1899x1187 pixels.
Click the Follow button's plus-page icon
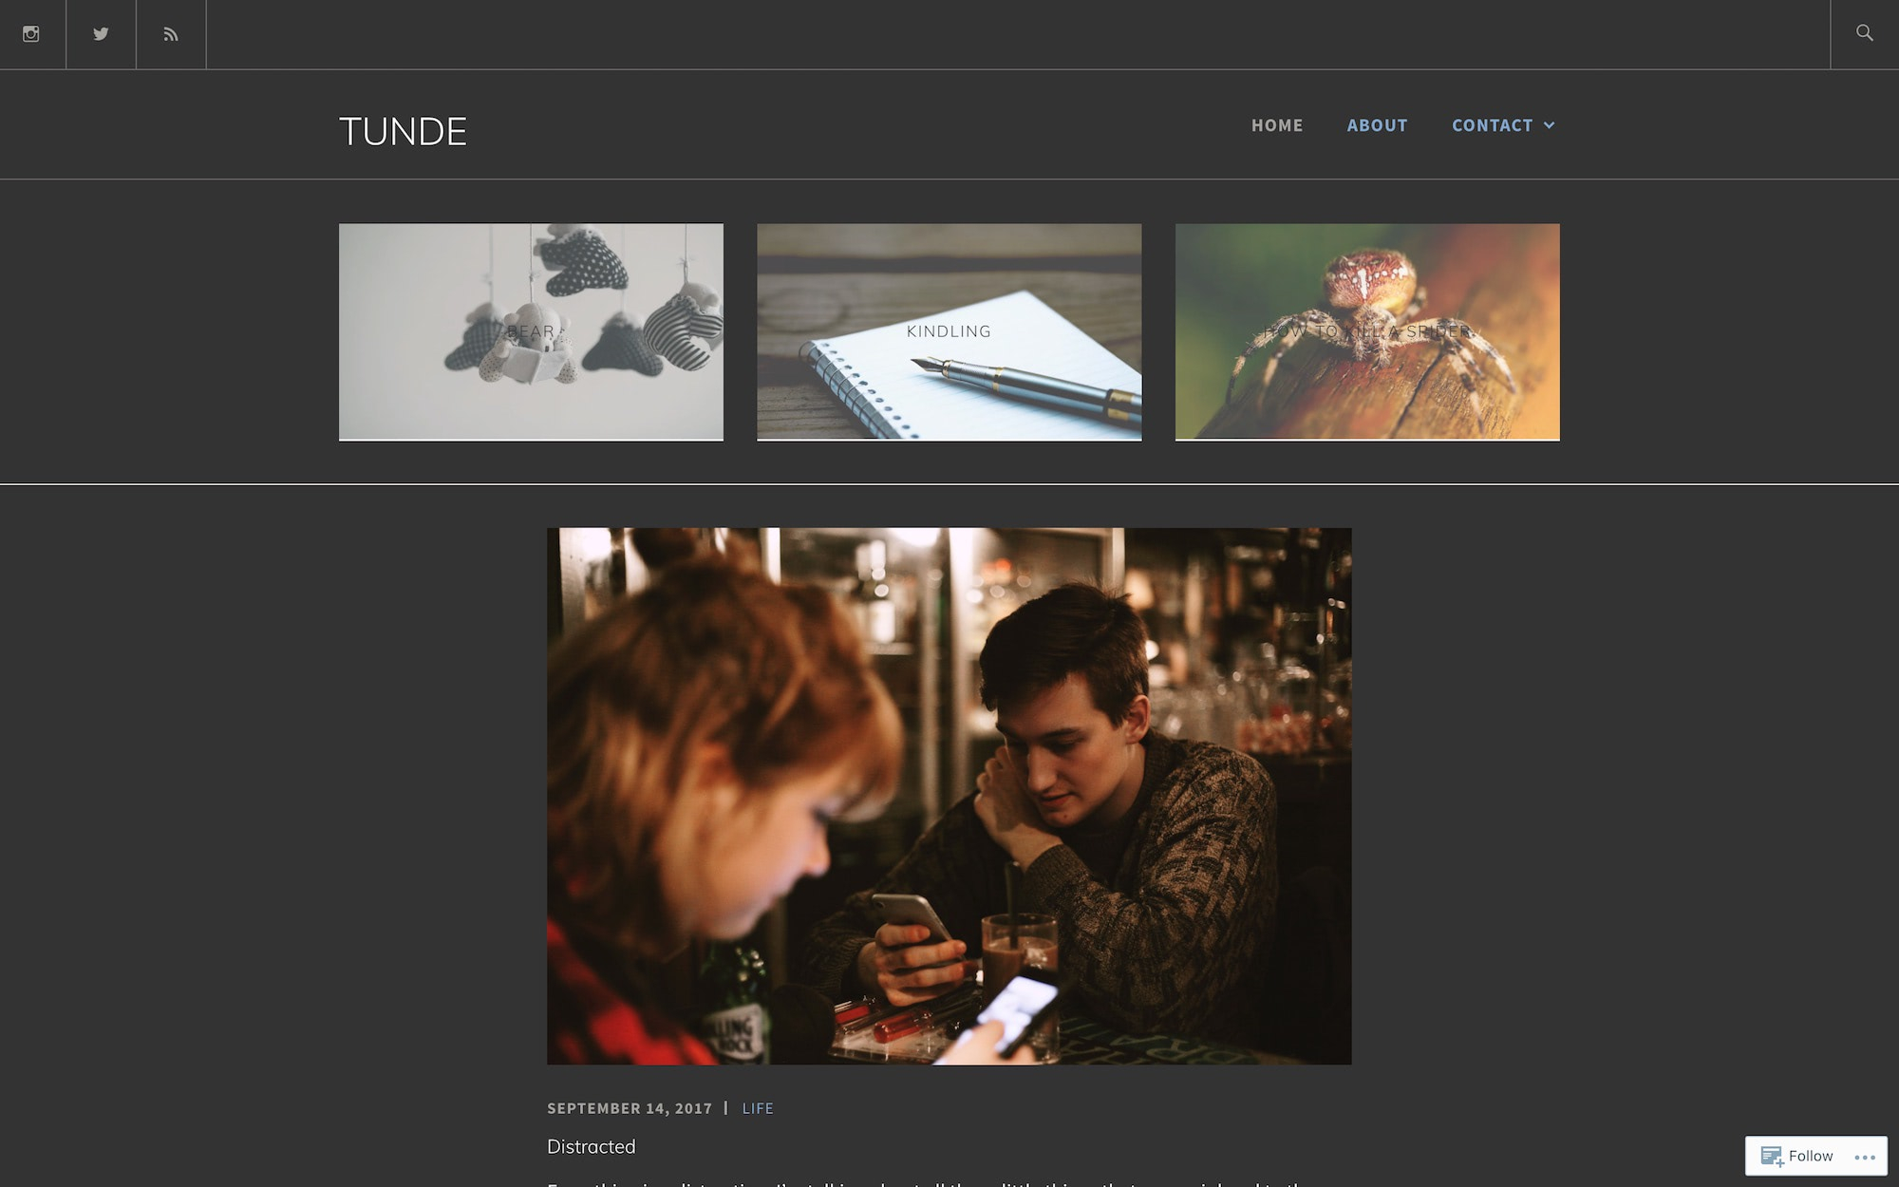1771,1156
